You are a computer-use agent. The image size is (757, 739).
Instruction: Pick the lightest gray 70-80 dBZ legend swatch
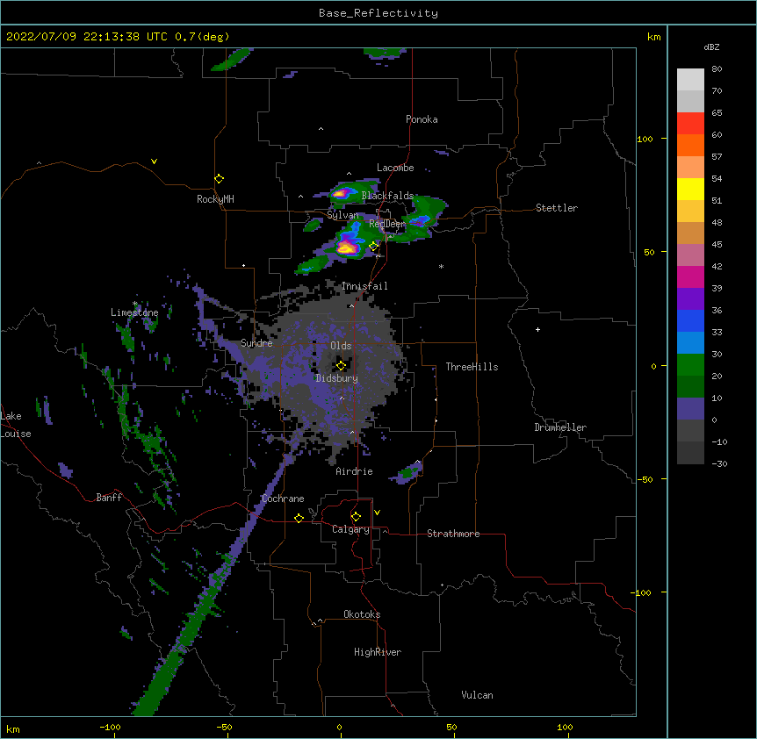coord(690,80)
